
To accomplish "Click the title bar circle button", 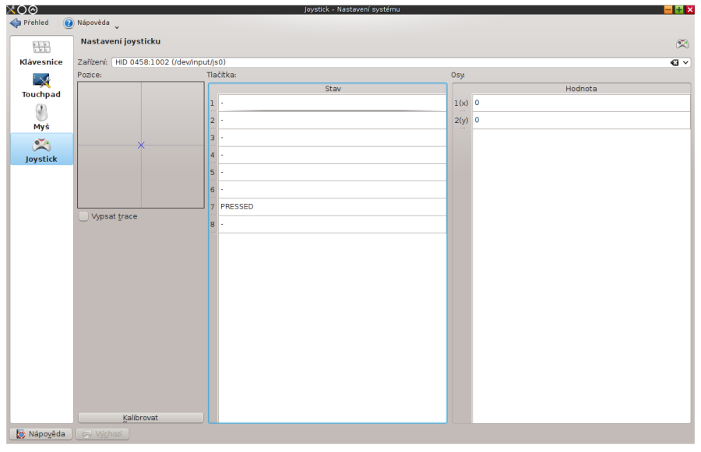I will click(22, 9).
